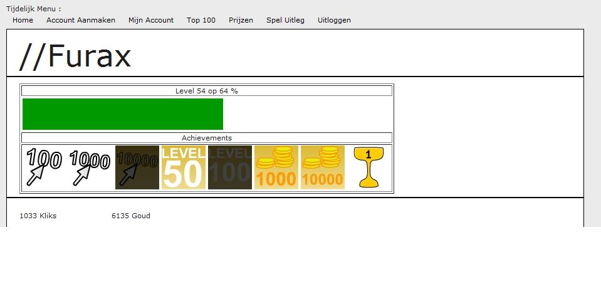Open the Level 50 achievement badge
Image resolution: width=601 pixels, height=296 pixels.
(184, 167)
